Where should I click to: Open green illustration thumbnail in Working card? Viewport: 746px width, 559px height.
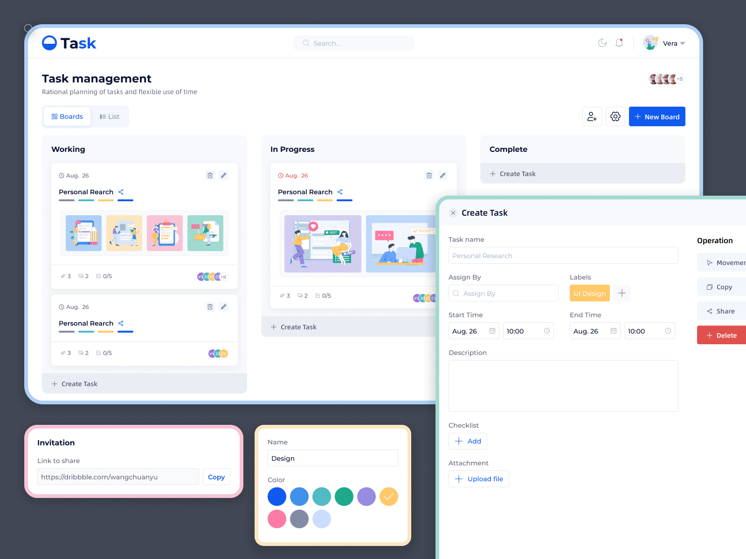pos(205,233)
